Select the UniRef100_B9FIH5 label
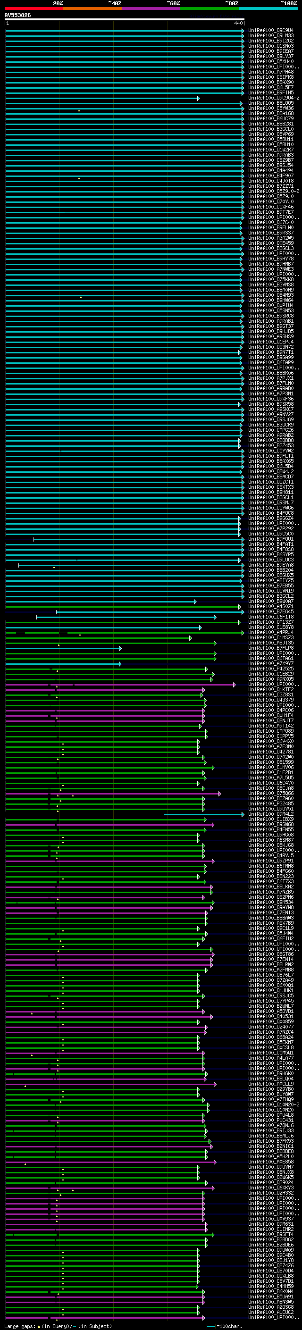 (271, 92)
